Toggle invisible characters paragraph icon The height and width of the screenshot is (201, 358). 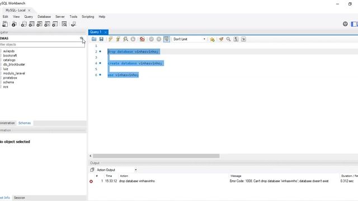[x=236, y=39]
